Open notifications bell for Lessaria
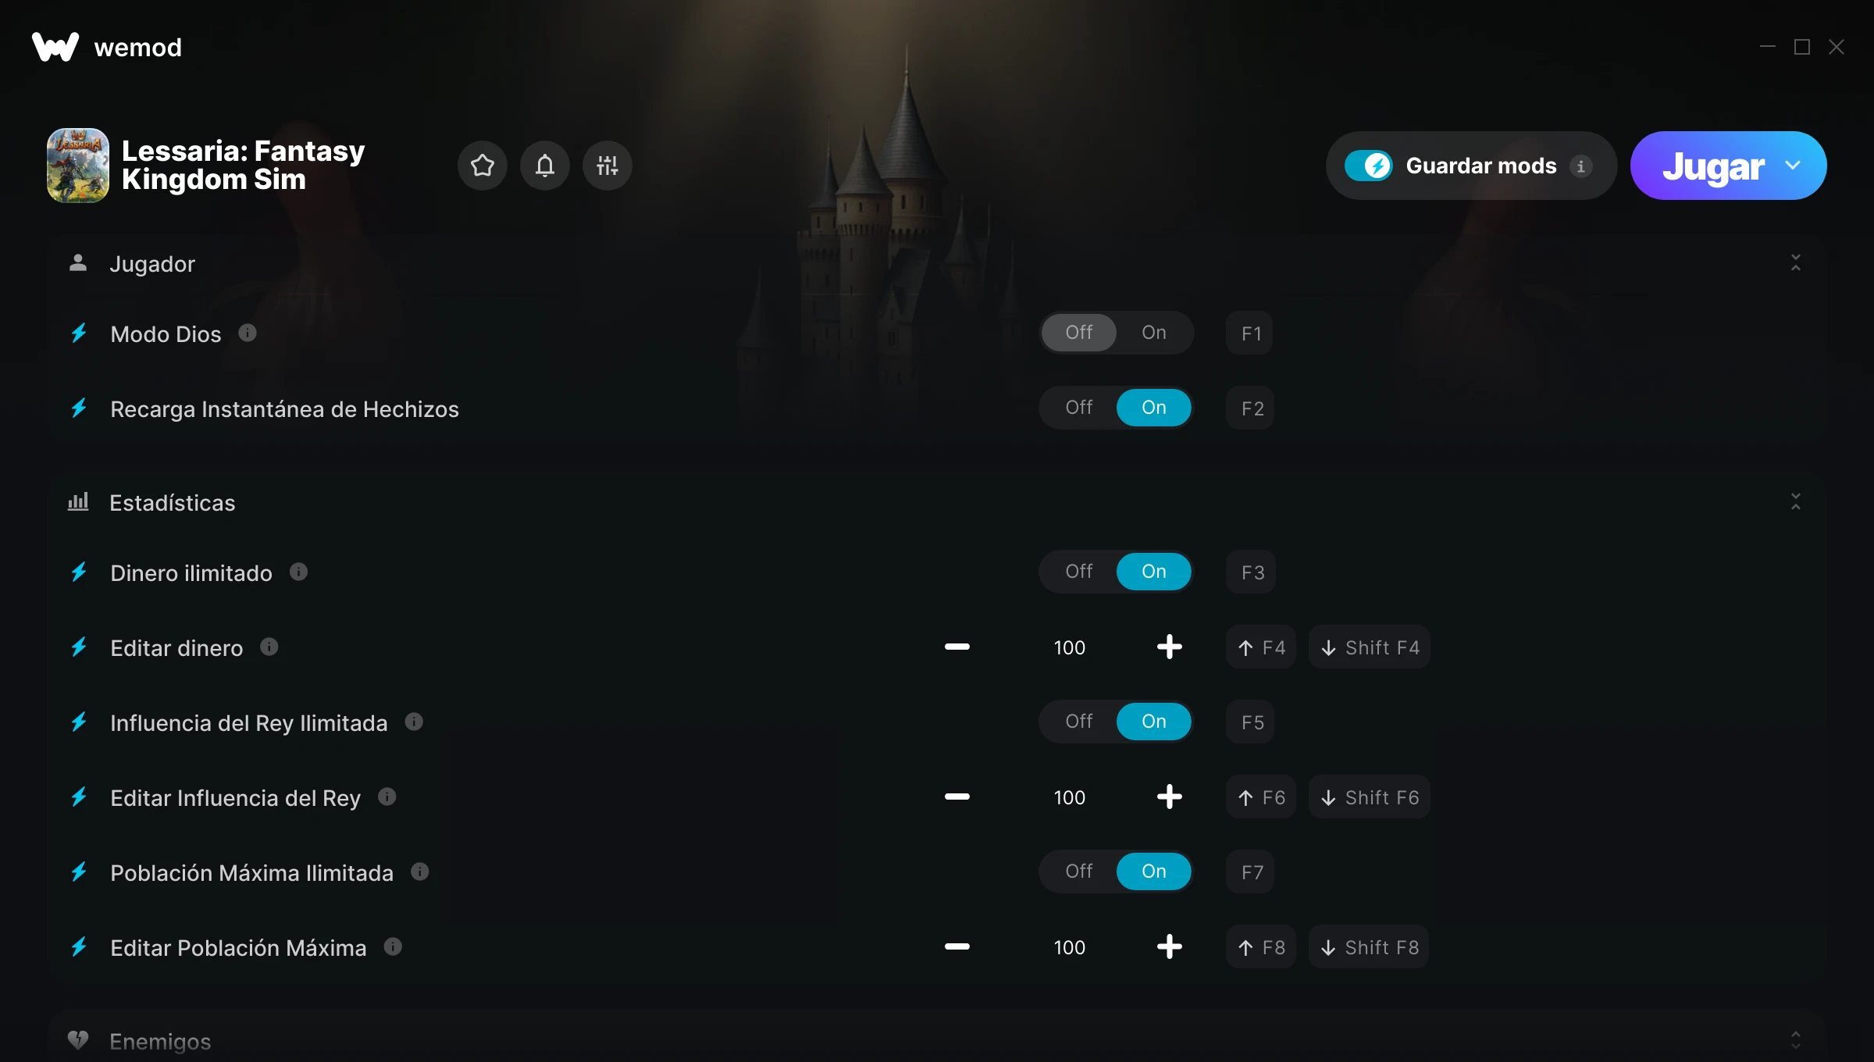The width and height of the screenshot is (1874, 1062). [x=545, y=166]
